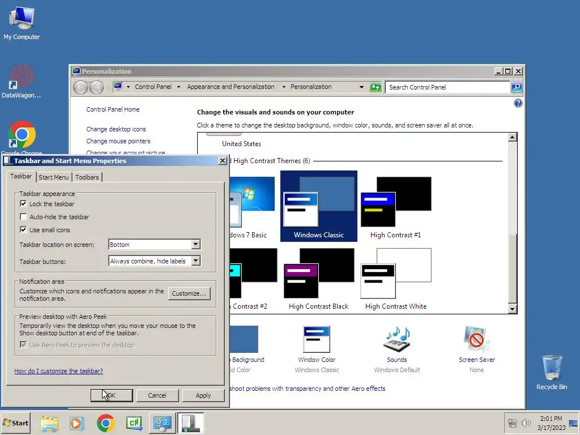Select the Windows Classic theme
The image size is (580, 435).
pos(319,206)
